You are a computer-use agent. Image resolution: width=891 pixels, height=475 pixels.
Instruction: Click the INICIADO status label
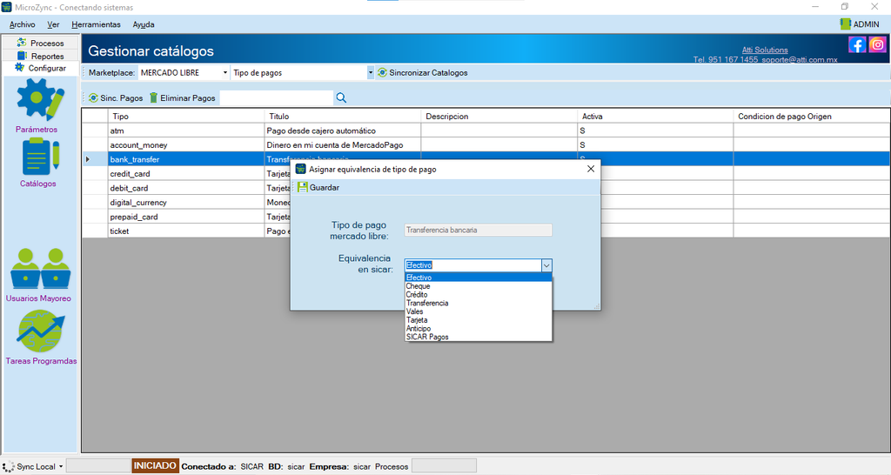(155, 466)
